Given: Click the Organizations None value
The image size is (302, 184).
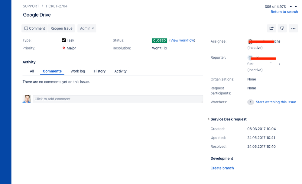Looking at the screenshot, I should pos(252,79).
